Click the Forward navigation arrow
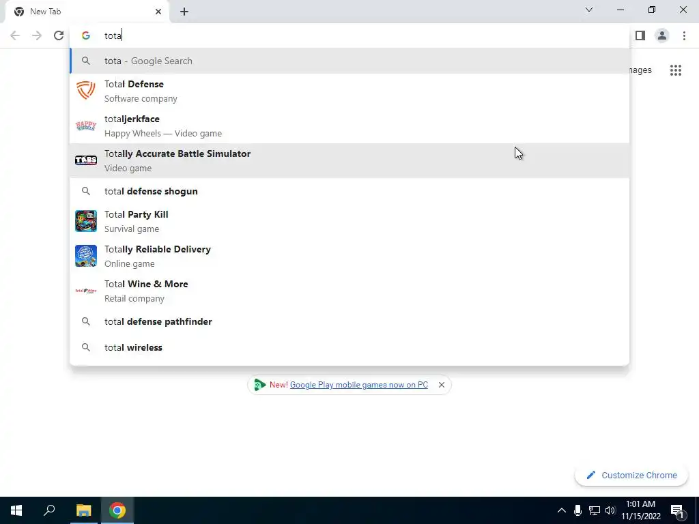699x524 pixels. (x=37, y=35)
